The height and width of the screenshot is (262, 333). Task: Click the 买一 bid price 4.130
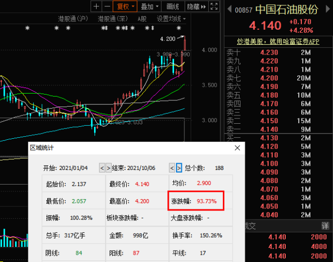coord(269,138)
